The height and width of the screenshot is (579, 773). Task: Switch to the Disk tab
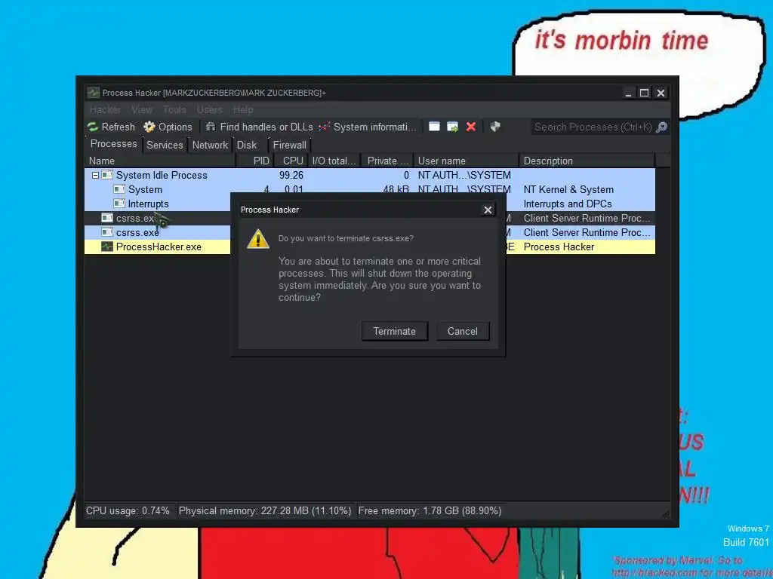(x=247, y=145)
